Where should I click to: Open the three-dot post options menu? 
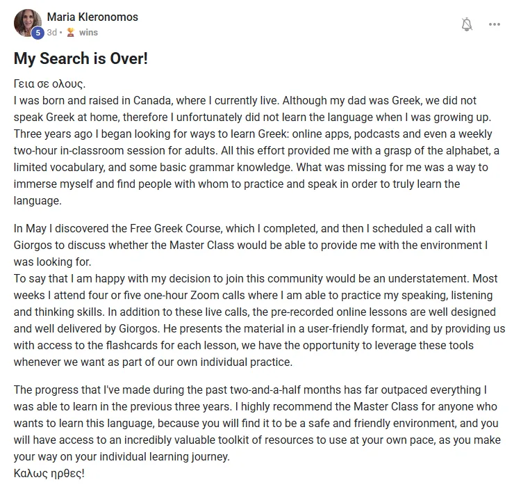point(494,24)
